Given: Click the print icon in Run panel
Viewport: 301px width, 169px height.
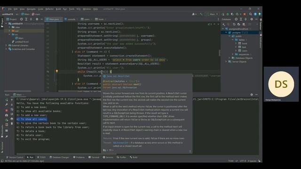Looking at the screenshot, I should (x=12, y=119).
